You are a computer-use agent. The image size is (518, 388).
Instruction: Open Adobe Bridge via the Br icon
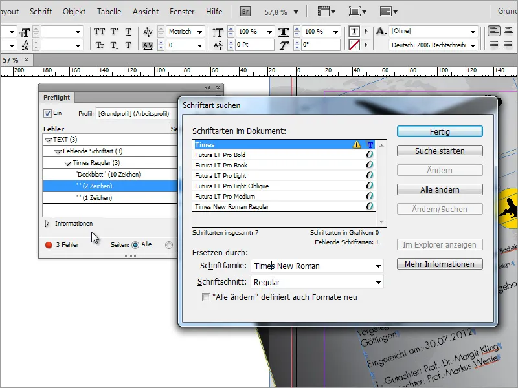point(245,12)
